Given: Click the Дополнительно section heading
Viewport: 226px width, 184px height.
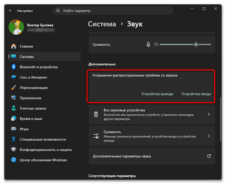Looking at the screenshot, I should pos(102,64).
